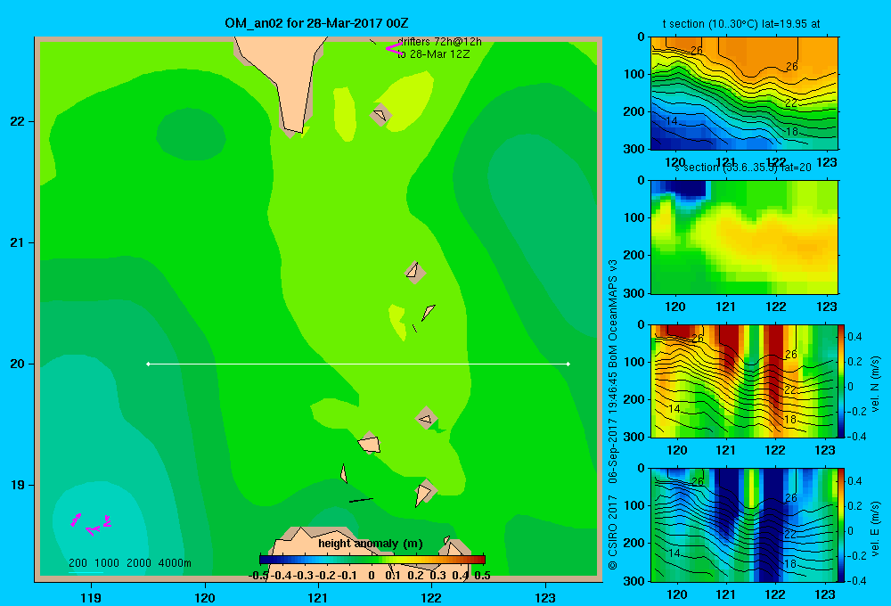The width and height of the screenshot is (891, 606).
Task: Select the height anomaly colorbar under the main map
Action: (372, 560)
